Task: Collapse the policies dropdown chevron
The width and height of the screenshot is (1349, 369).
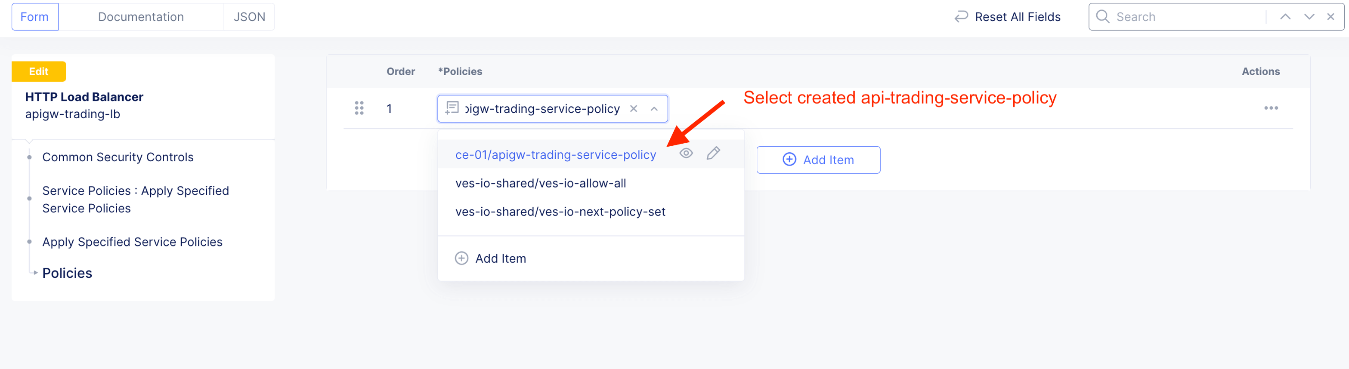Action: (654, 109)
